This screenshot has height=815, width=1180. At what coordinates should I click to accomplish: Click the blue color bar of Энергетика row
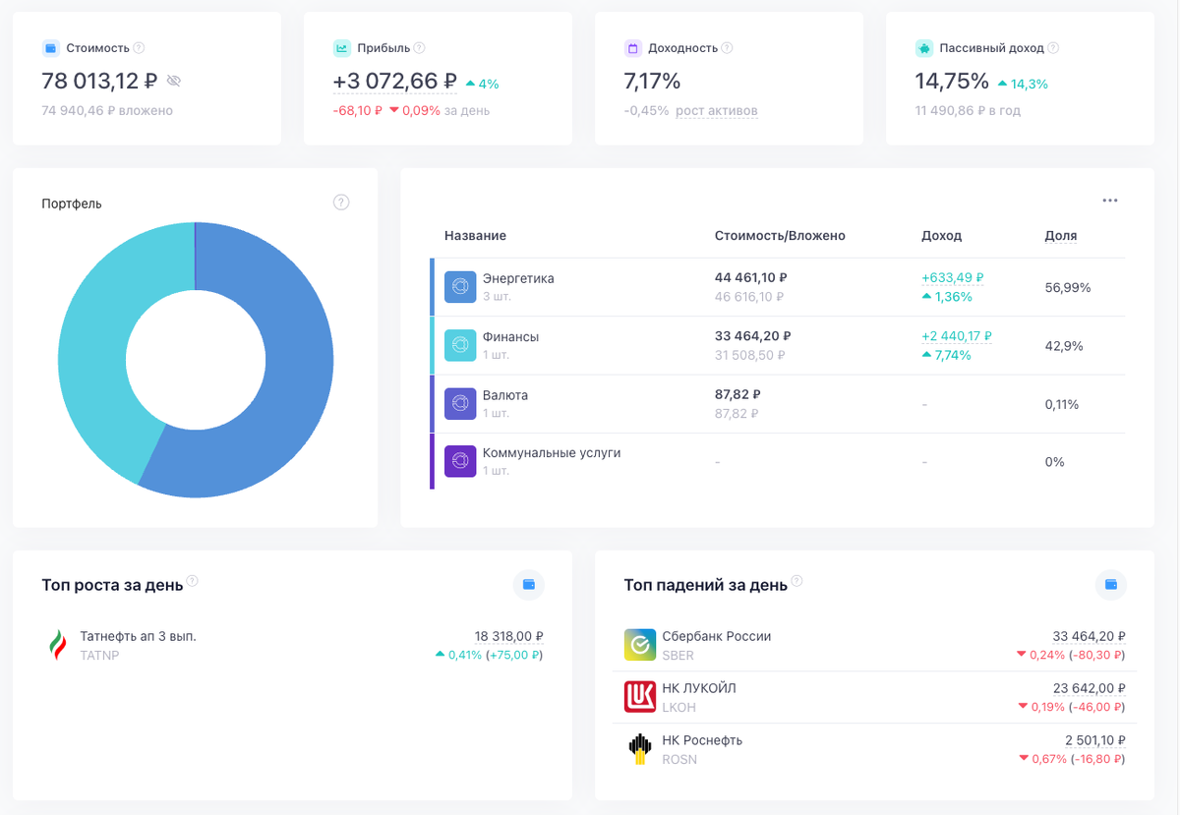(432, 287)
